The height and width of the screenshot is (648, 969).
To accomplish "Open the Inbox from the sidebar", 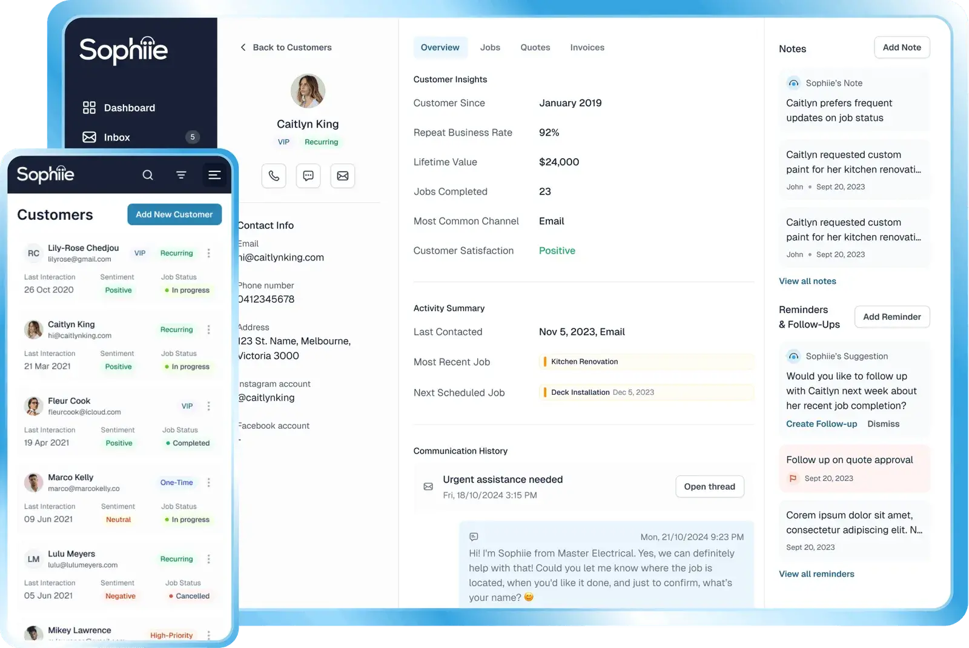I will coord(117,137).
